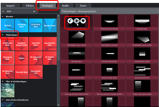
Task: Open the 3D Dekorativ Basic tile
Action: pyautogui.click(x=8, y=72)
